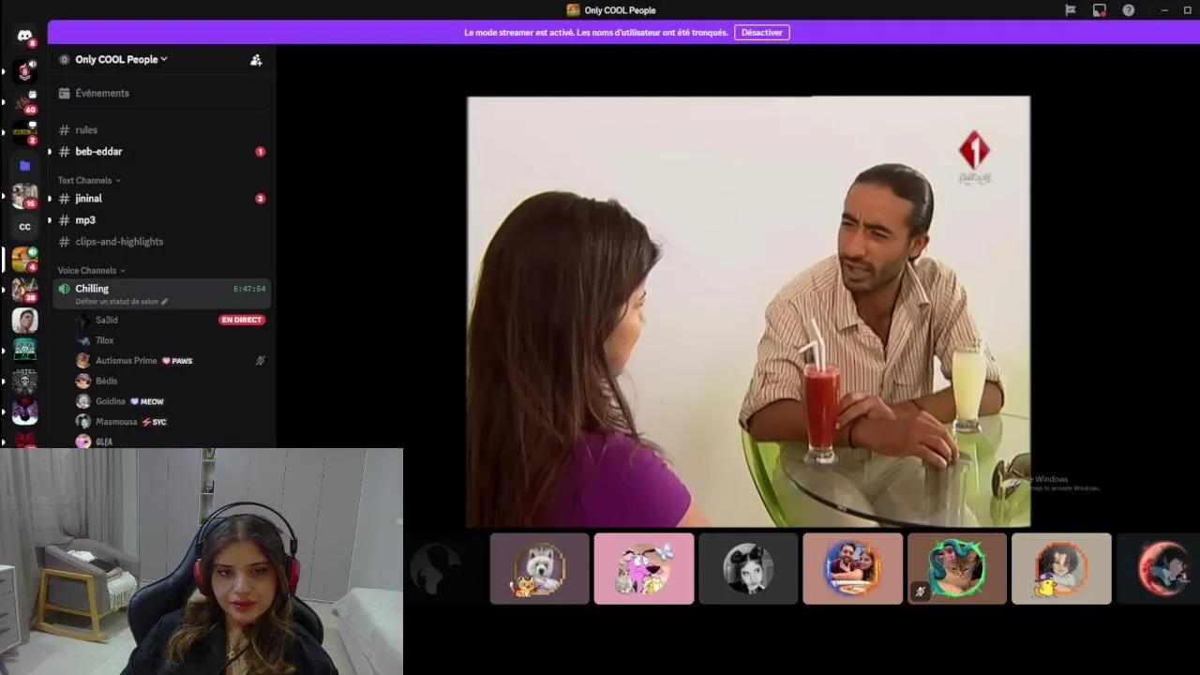Select black-and-white girl avatar tile
This screenshot has height=675, width=1200.
[748, 568]
